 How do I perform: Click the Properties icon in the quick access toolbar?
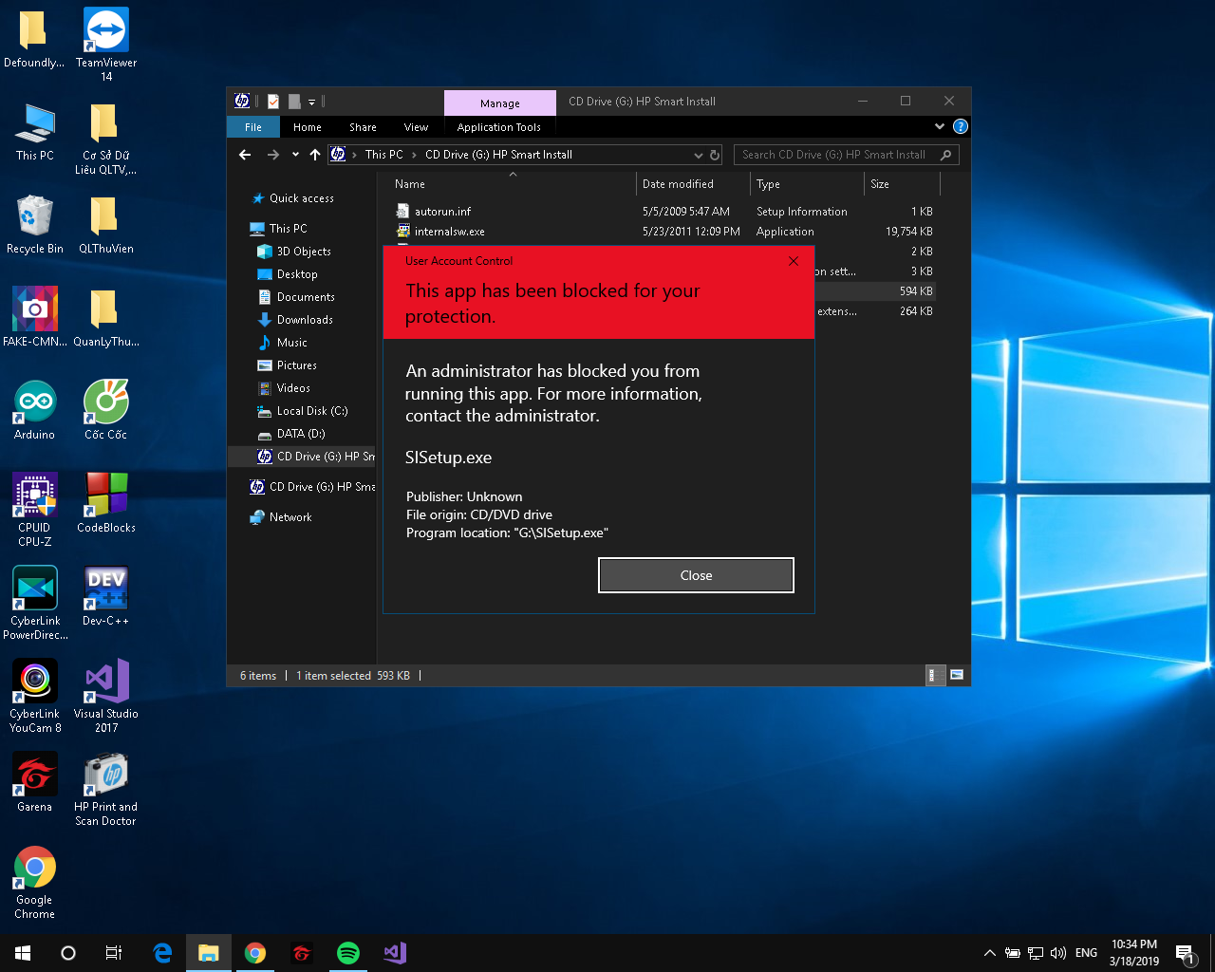273,102
